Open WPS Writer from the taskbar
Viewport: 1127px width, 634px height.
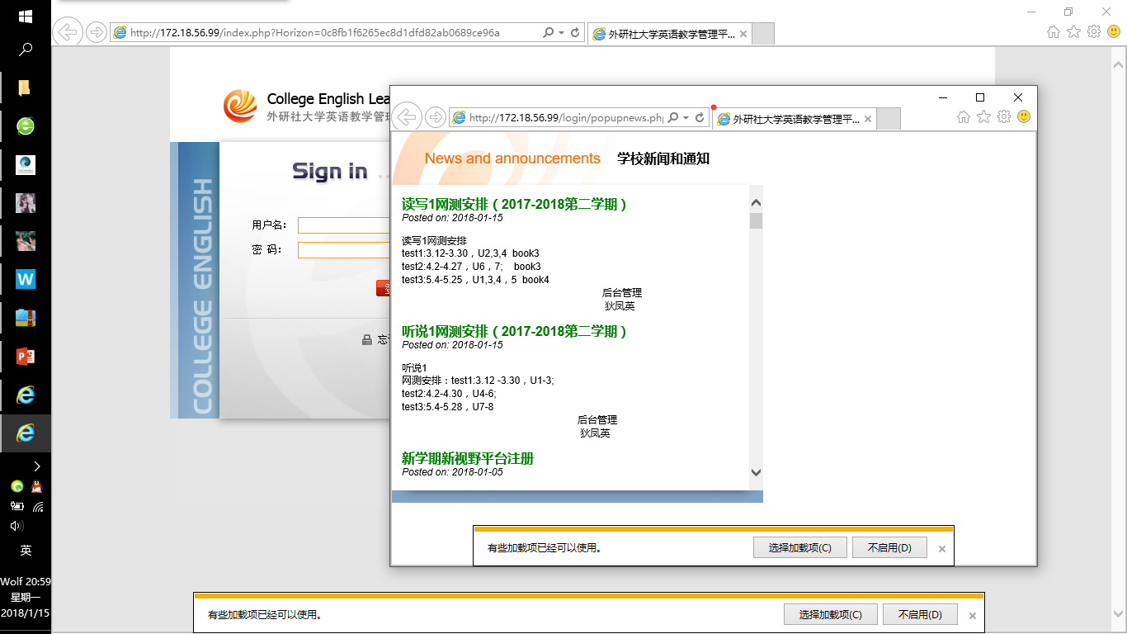(x=26, y=279)
